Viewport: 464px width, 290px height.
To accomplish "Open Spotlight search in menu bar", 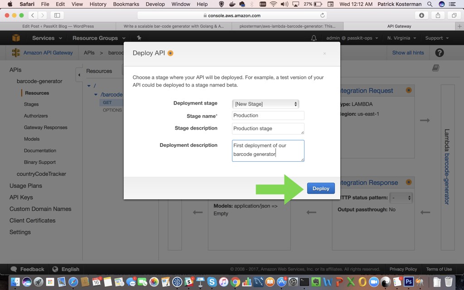I will pyautogui.click(x=430, y=4).
